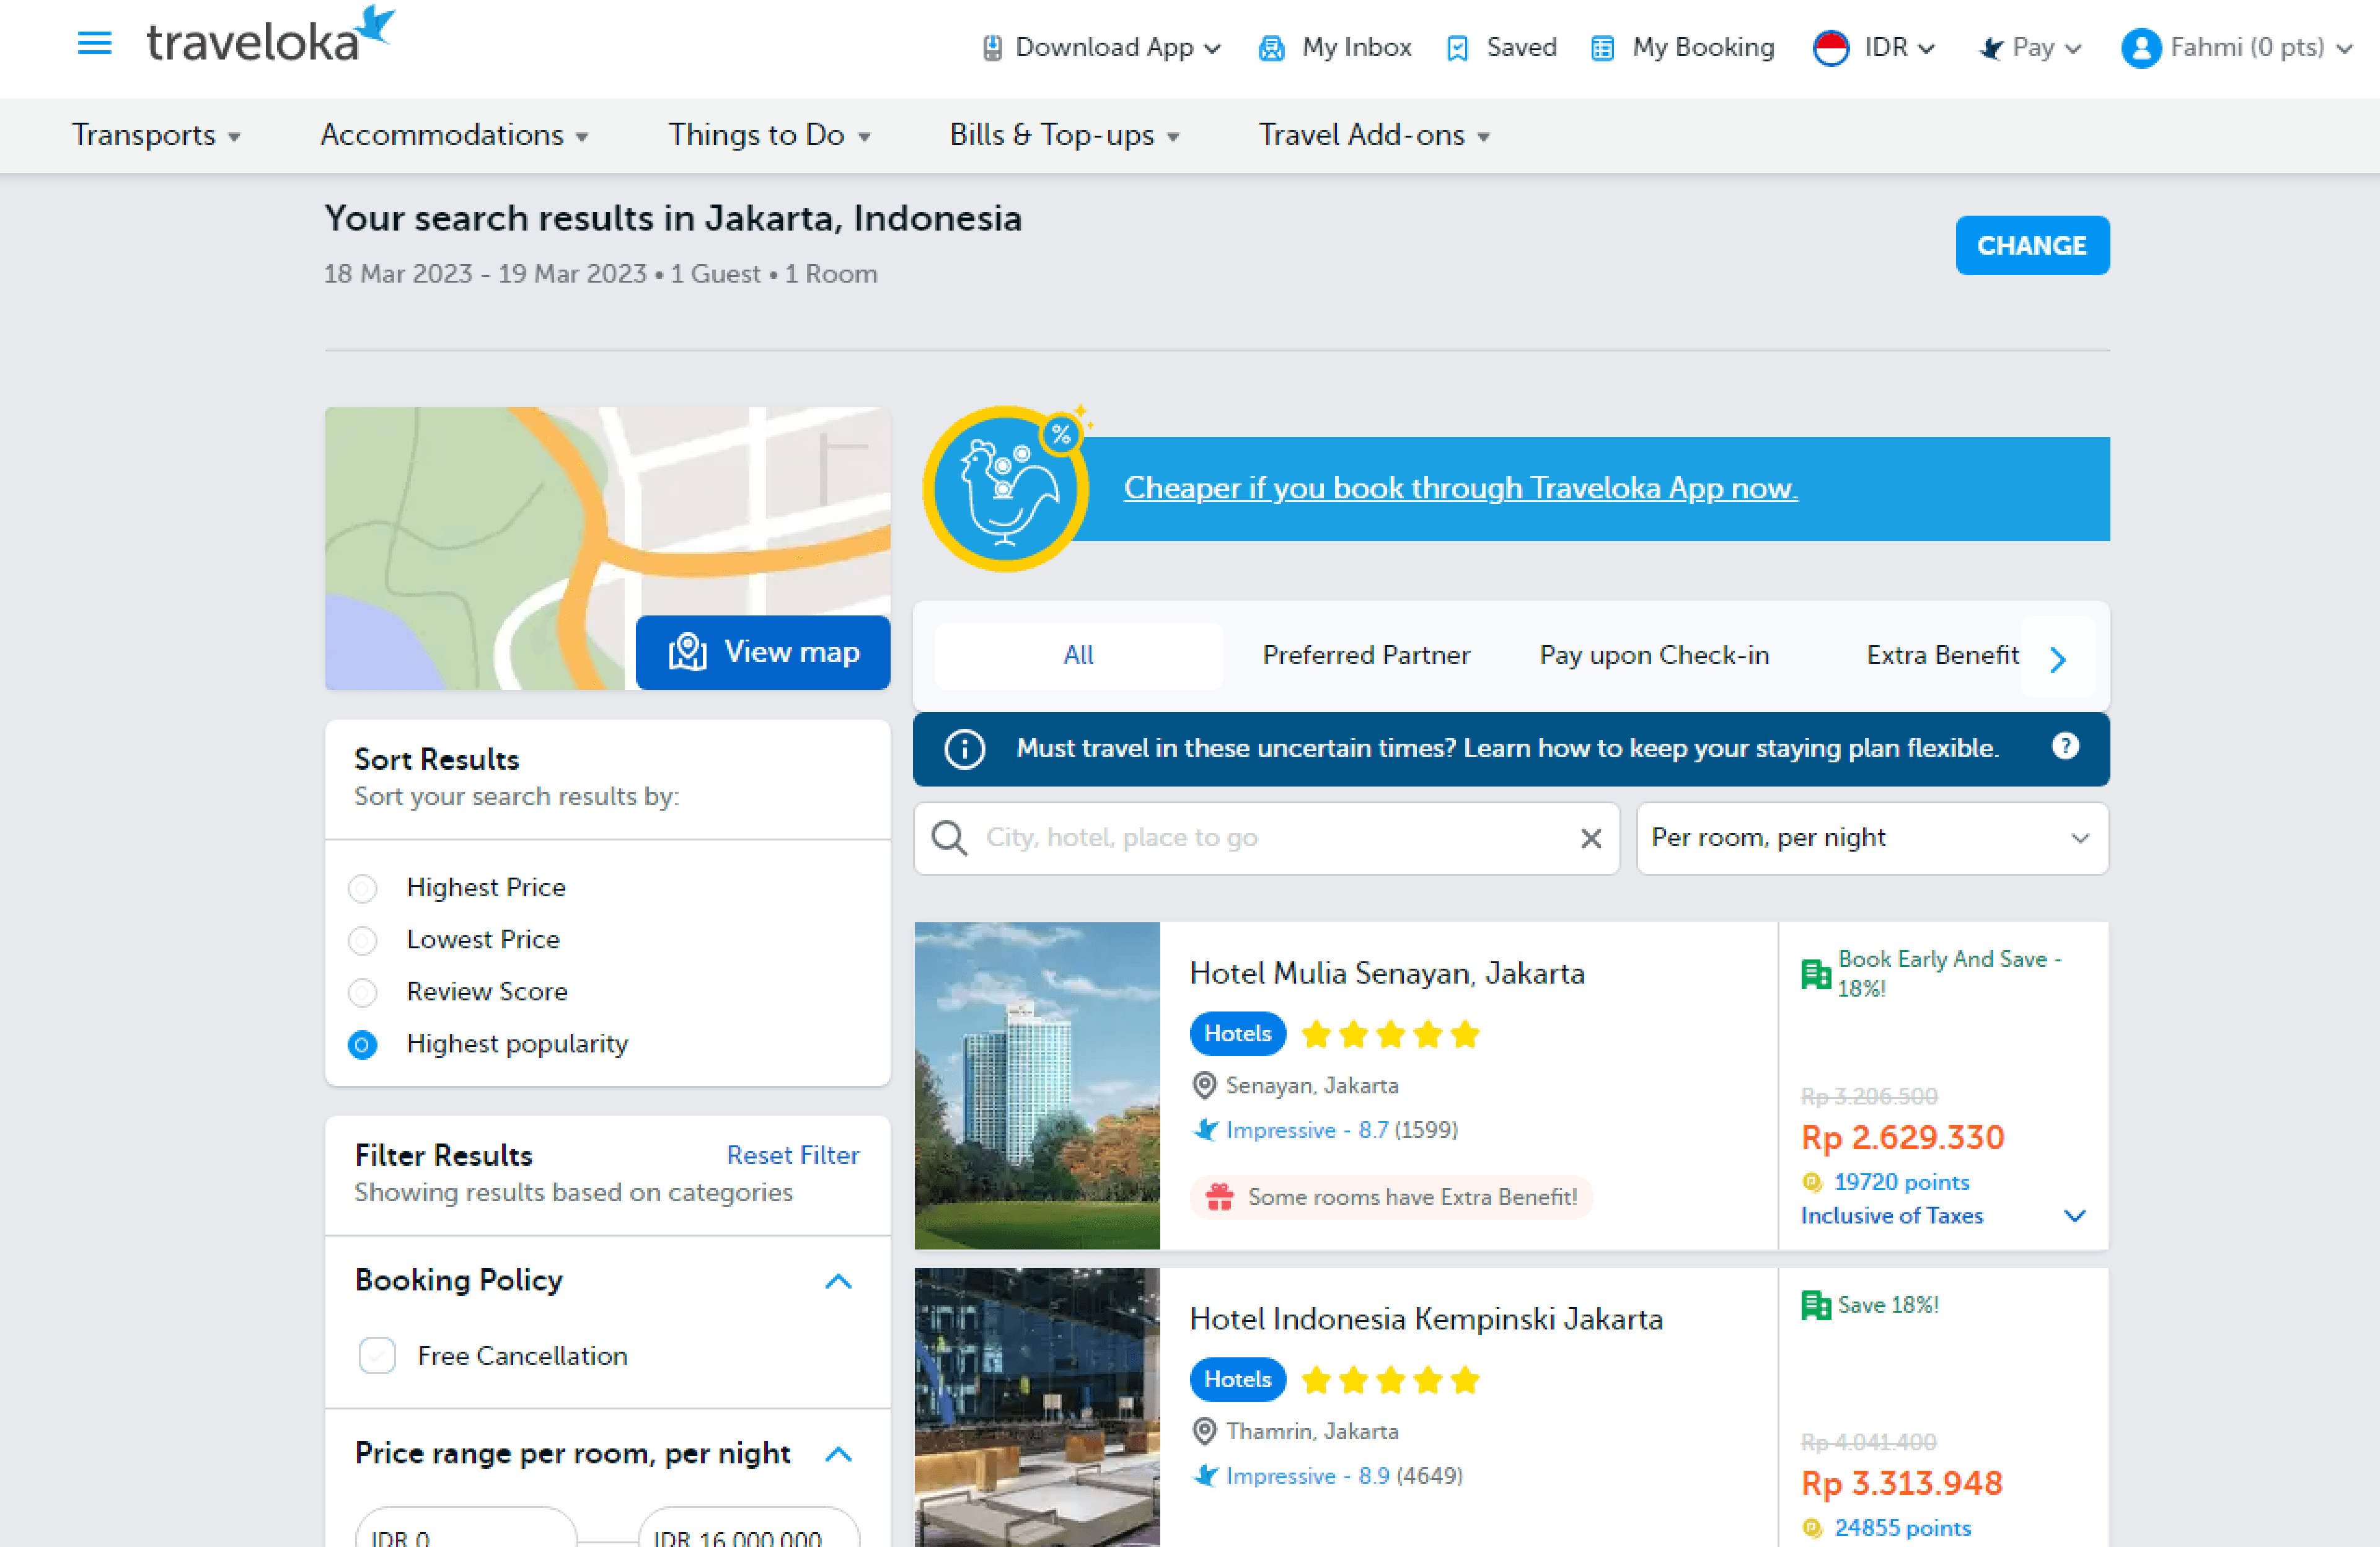Open the Transports menu
This screenshot has height=1547, width=2380.
pyautogui.click(x=156, y=135)
